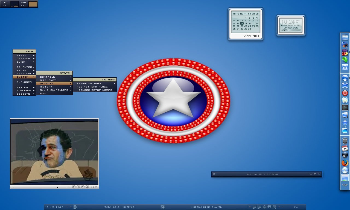The width and height of the screenshot is (350, 210).
Task: Open Desktop submenu in Trust menu
Action: pos(24,59)
